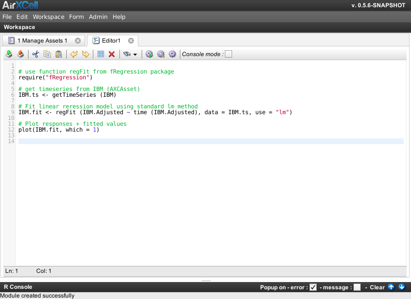
Task: Cut selection with the scissors icon
Action: tap(36, 54)
